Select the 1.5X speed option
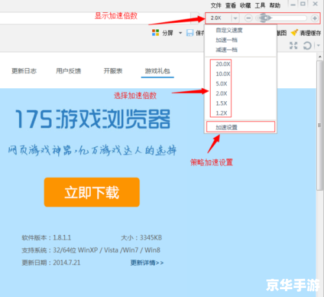The height and width of the screenshot is (297, 324). tap(222, 103)
